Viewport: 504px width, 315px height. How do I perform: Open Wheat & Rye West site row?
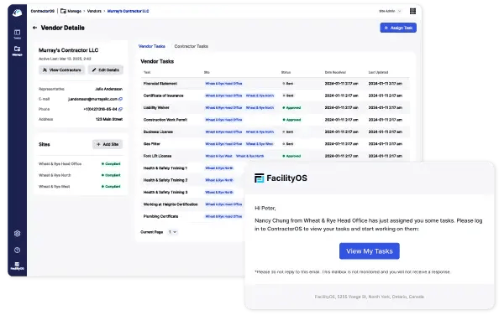pyautogui.click(x=80, y=187)
